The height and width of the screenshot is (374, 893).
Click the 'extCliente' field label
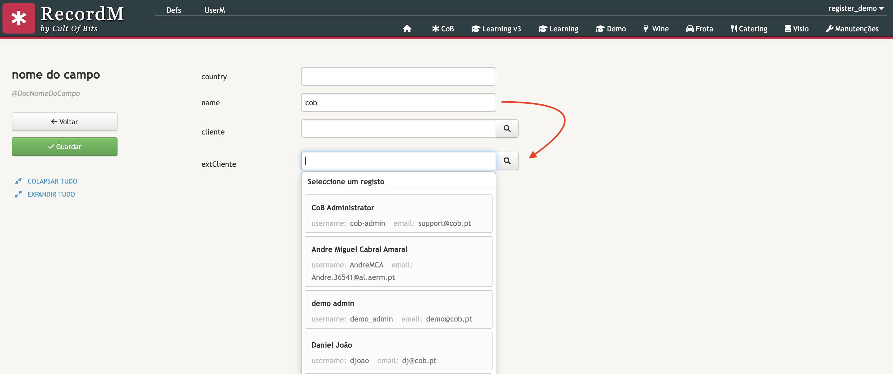pos(219,164)
